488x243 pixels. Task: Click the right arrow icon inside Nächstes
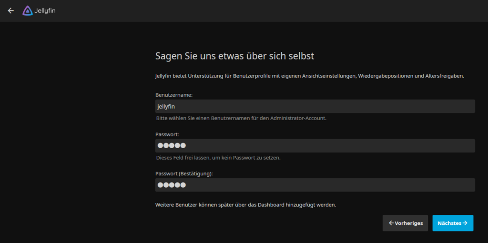tap(465, 223)
